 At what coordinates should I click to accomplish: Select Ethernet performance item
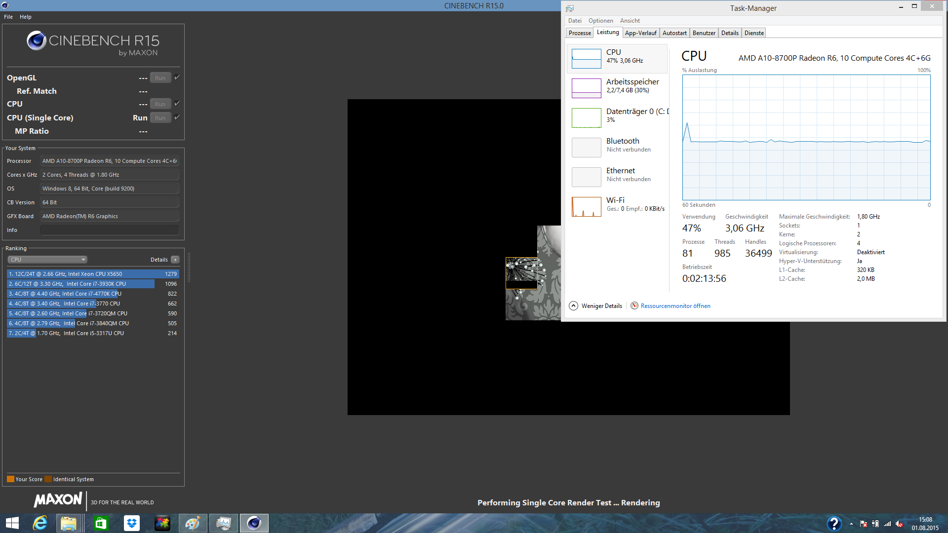tap(617, 177)
